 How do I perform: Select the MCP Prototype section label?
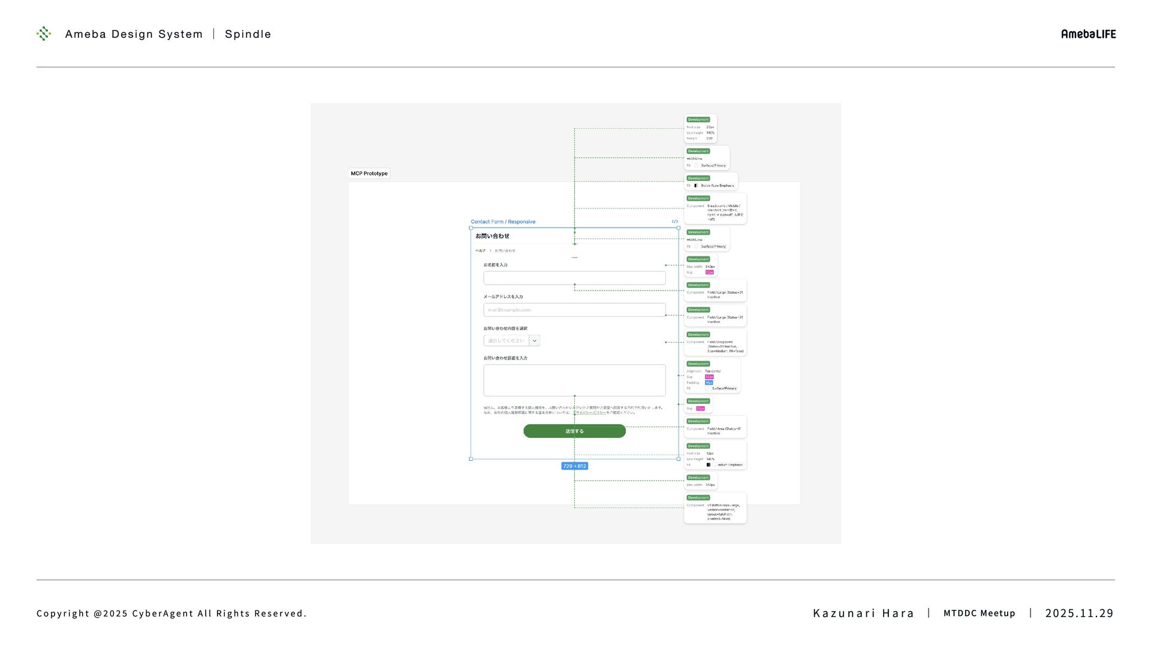[369, 174]
